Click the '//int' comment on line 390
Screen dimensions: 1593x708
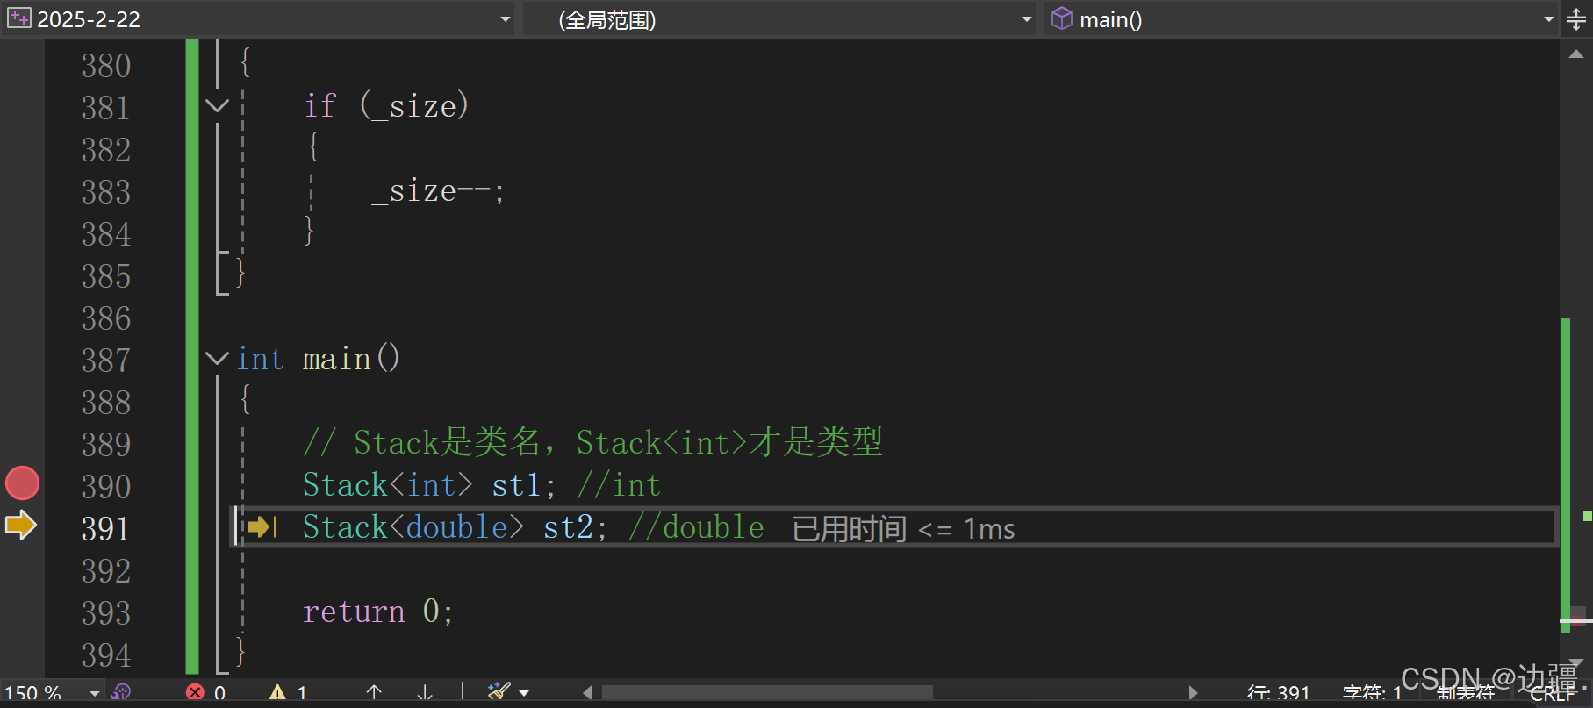619,485
